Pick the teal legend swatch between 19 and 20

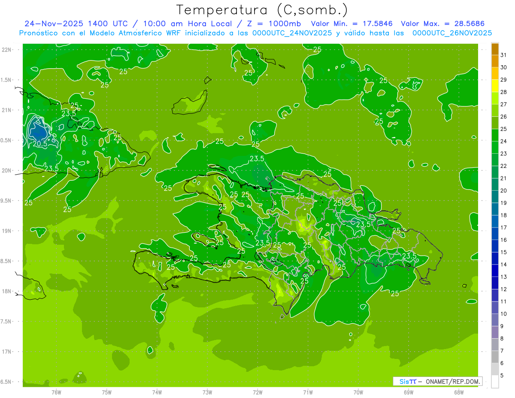click(495, 197)
